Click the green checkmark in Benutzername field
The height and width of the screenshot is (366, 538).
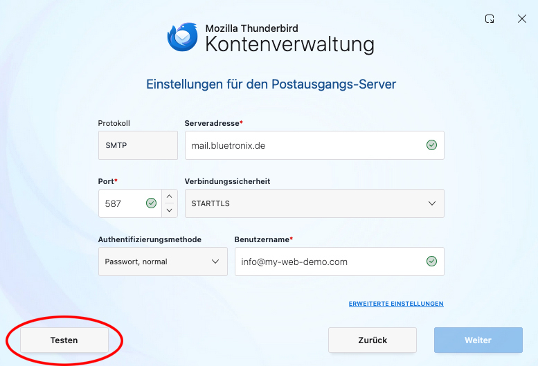click(431, 262)
